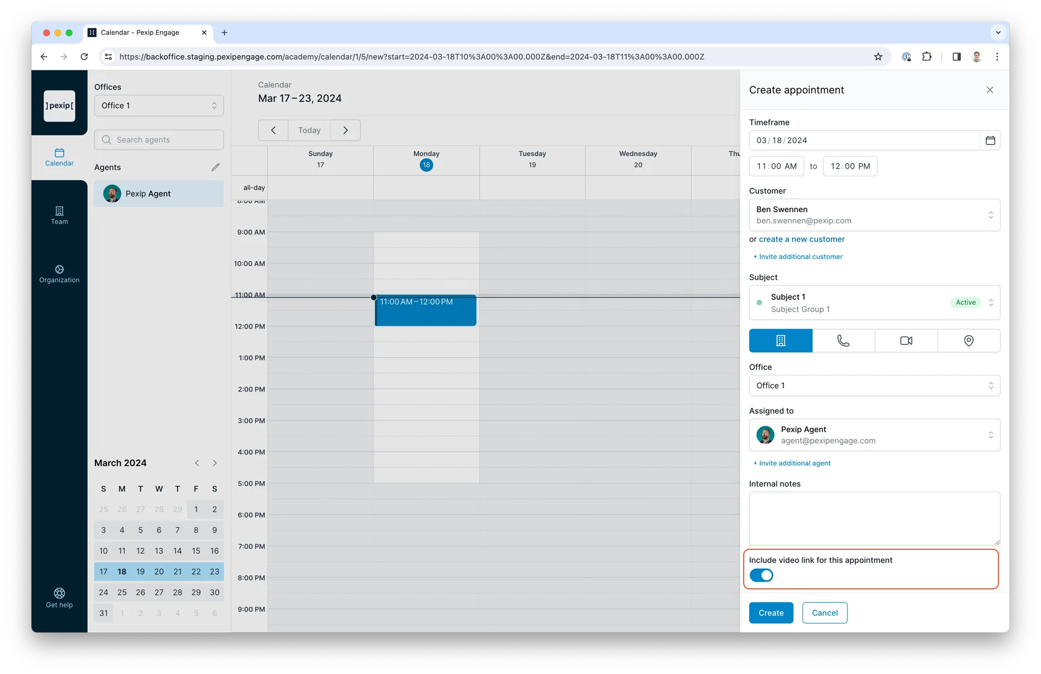
Task: Select the video camera meeting type icon
Action: [906, 341]
